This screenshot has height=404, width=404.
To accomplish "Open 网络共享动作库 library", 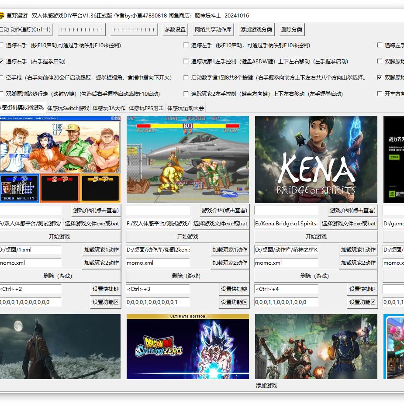I will (214, 30).
